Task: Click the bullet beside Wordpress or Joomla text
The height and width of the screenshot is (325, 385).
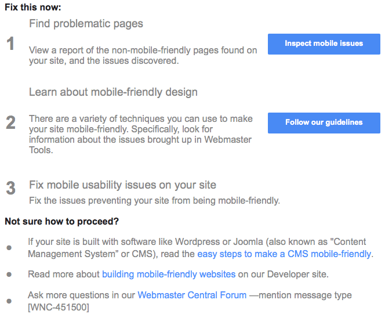Action: pos(9,248)
